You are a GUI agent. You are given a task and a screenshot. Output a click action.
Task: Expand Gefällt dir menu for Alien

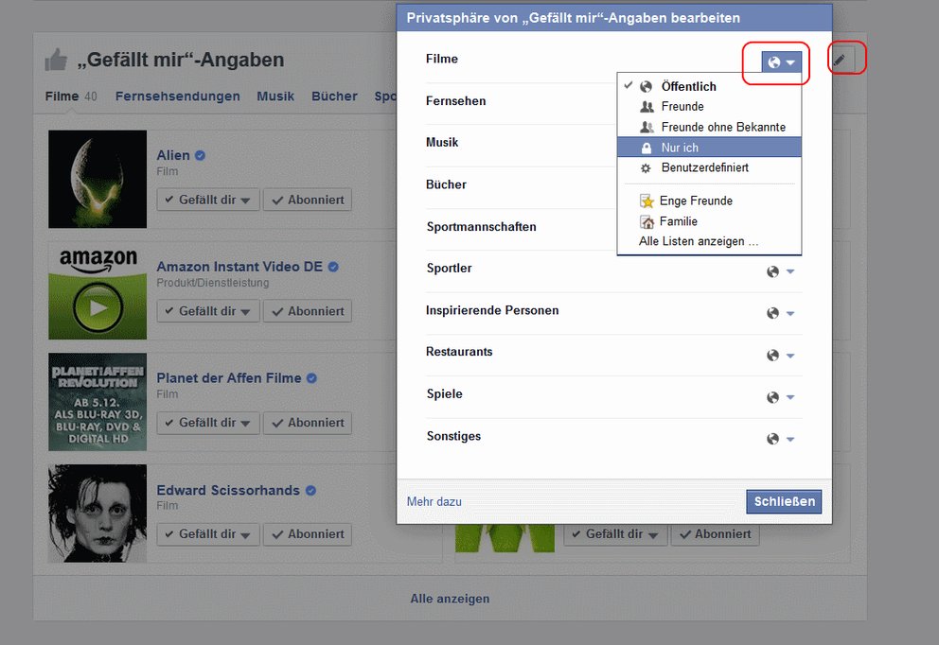click(x=207, y=200)
